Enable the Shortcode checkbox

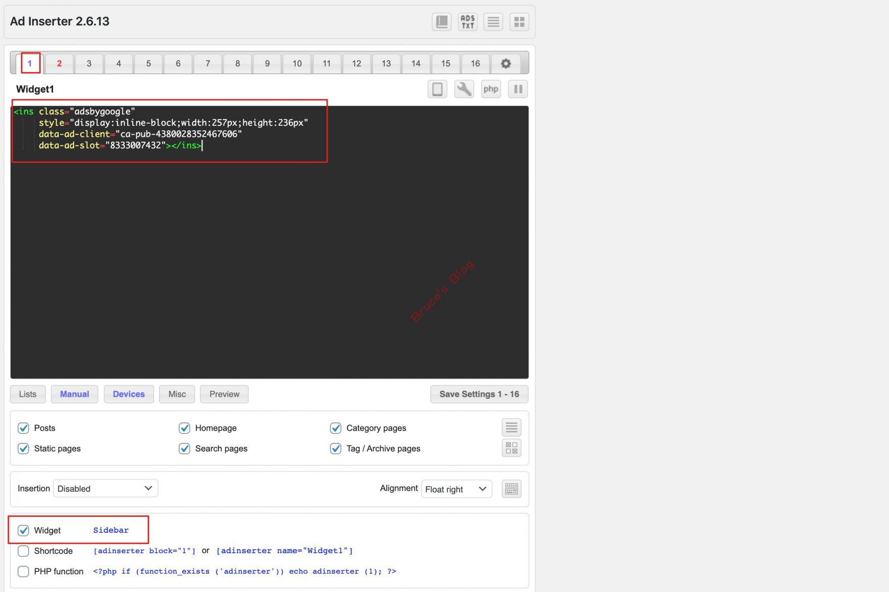coord(23,551)
